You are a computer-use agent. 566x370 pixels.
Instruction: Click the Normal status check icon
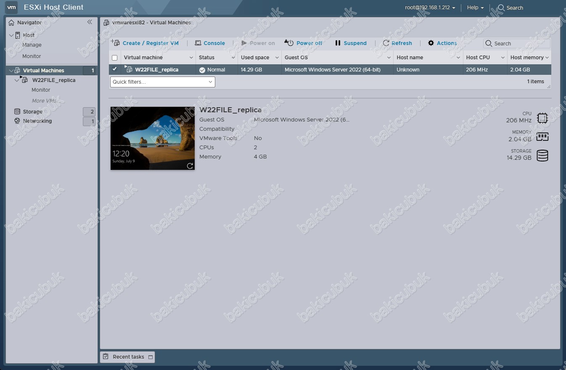[202, 70]
